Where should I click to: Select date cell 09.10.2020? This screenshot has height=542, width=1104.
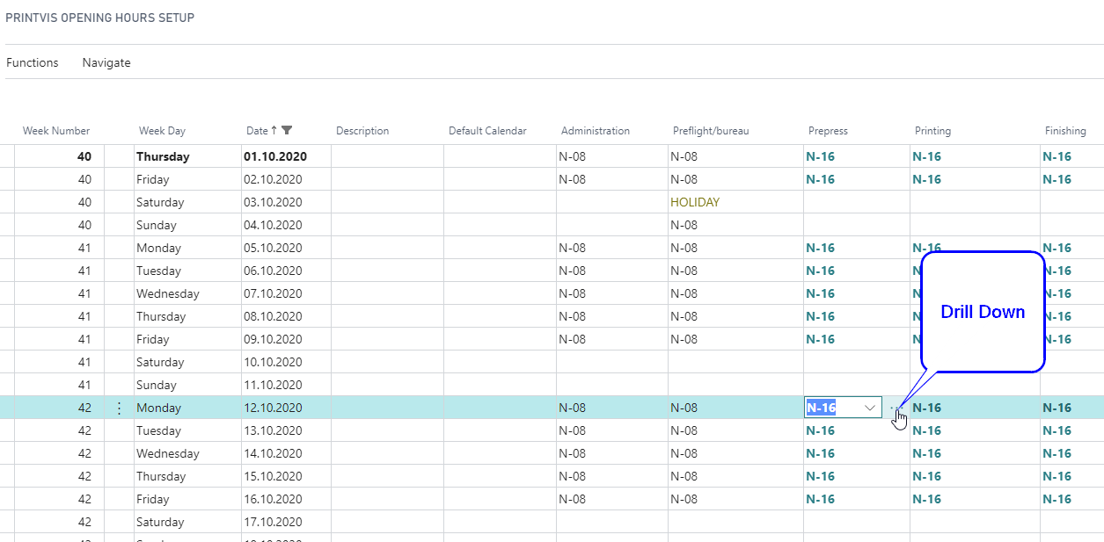[x=273, y=339]
